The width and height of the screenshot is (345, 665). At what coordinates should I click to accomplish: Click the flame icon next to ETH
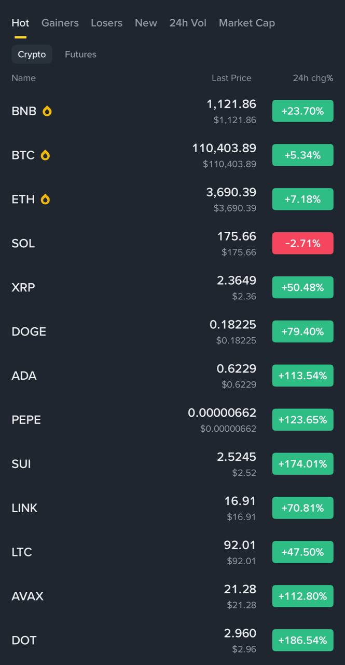[45, 199]
